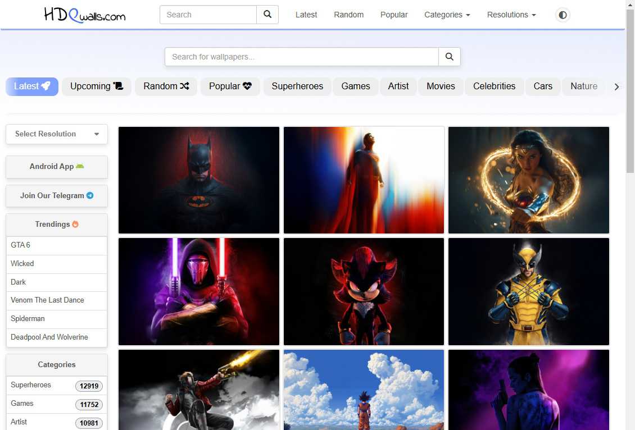Open the Batman wallpaper thumbnail
Image resolution: width=635 pixels, height=430 pixels.
coord(199,180)
